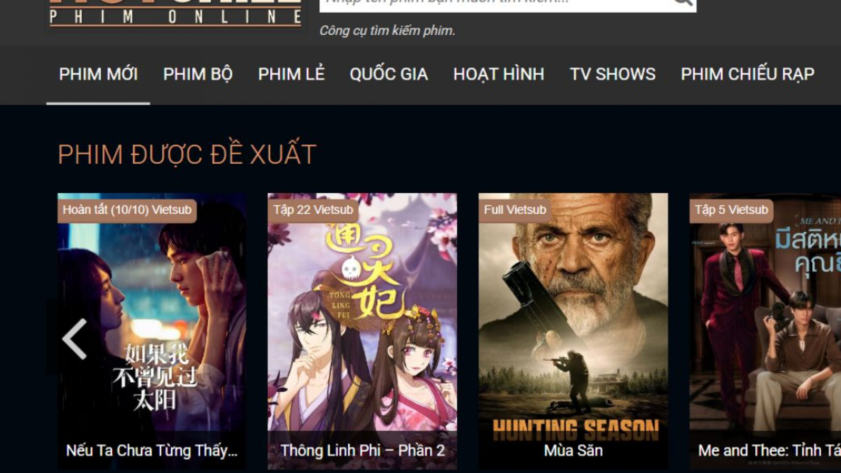Expand the QUỐC GIA menu

point(389,74)
